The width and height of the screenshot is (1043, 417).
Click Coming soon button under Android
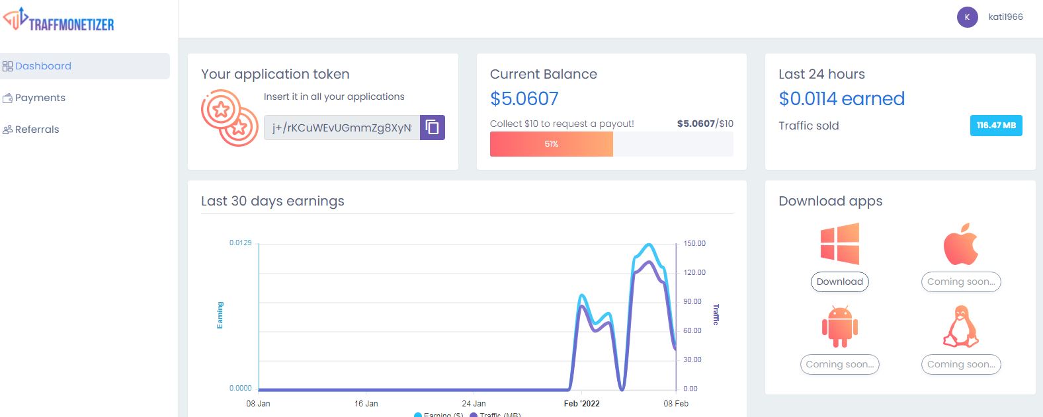tap(839, 364)
